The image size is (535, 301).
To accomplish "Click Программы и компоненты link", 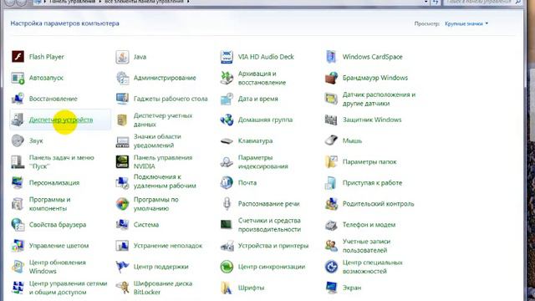I will [x=49, y=204].
